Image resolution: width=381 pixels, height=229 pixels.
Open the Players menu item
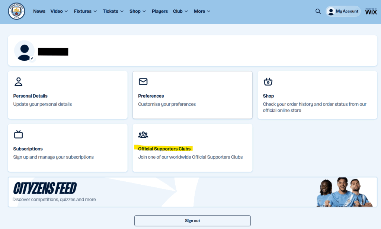160,11
